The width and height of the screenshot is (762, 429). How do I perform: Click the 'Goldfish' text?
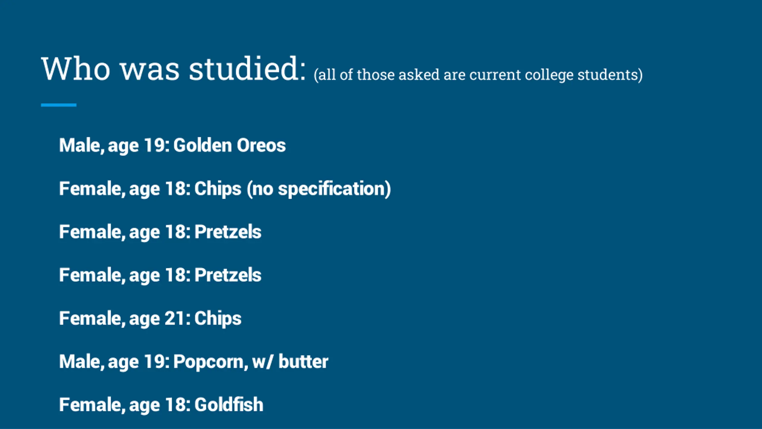click(x=229, y=405)
